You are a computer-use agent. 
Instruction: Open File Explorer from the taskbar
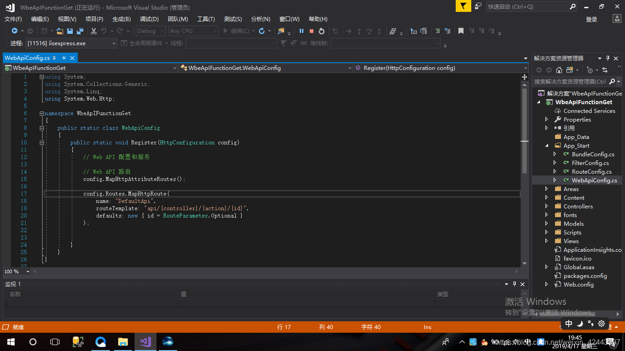tap(123, 341)
